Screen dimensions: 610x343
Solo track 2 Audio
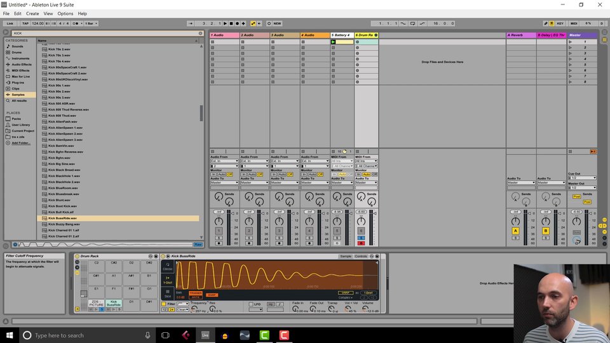tap(249, 238)
